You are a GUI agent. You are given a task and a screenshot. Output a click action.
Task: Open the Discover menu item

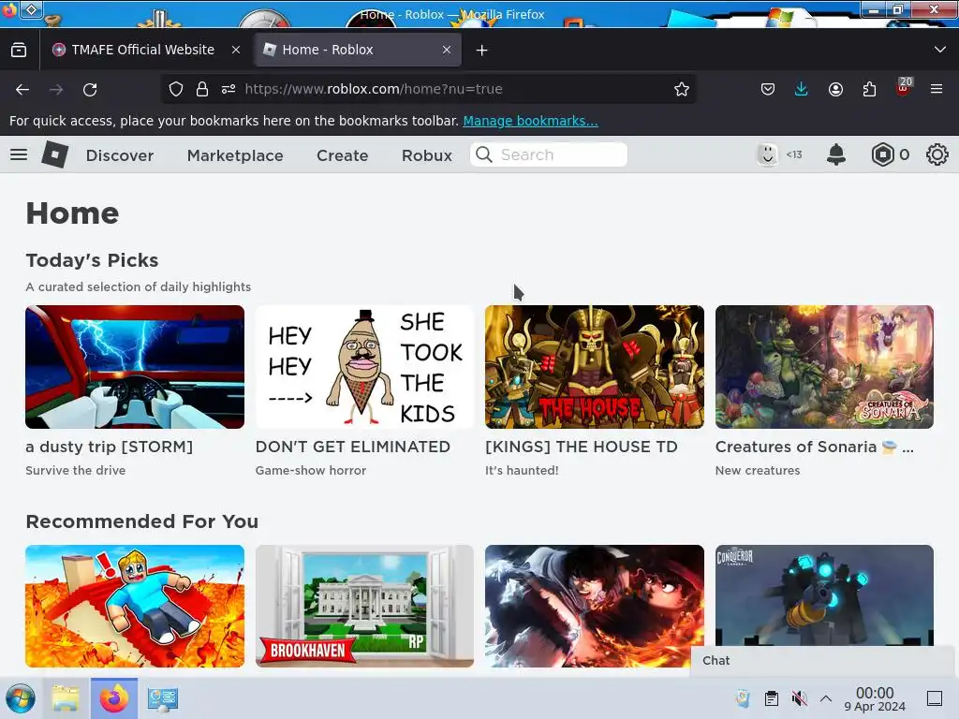click(x=120, y=155)
